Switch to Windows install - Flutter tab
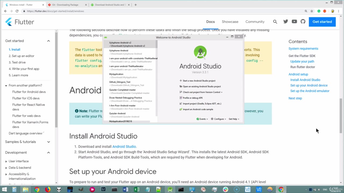Image resolution: width=344 pixels, height=193 pixels. [24, 5]
